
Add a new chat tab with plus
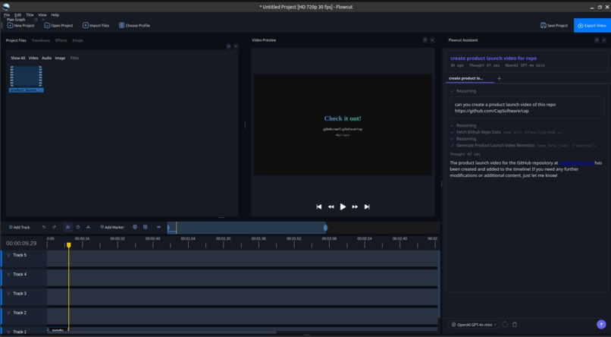pyautogui.click(x=499, y=78)
